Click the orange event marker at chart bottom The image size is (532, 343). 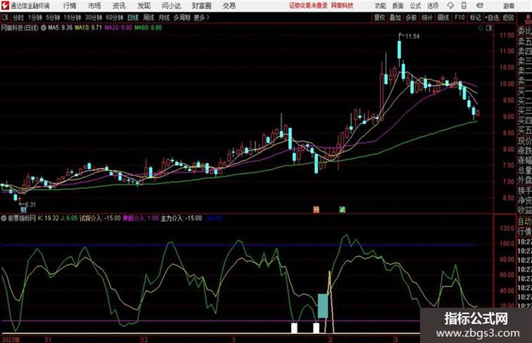(316, 210)
